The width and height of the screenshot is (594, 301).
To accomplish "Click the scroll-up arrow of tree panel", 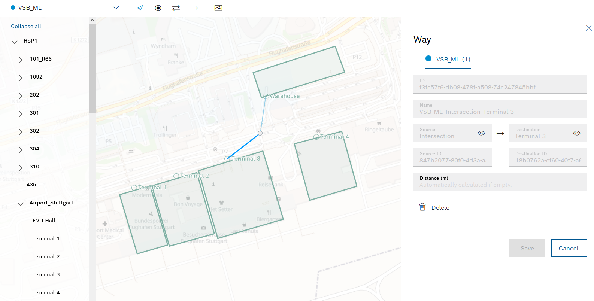I will point(92,20).
